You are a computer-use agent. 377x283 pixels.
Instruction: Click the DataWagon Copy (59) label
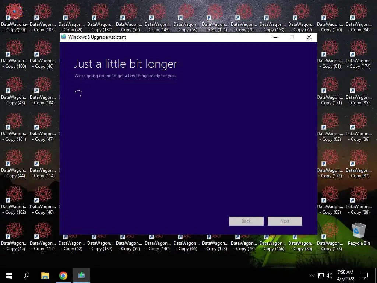pos(129,246)
